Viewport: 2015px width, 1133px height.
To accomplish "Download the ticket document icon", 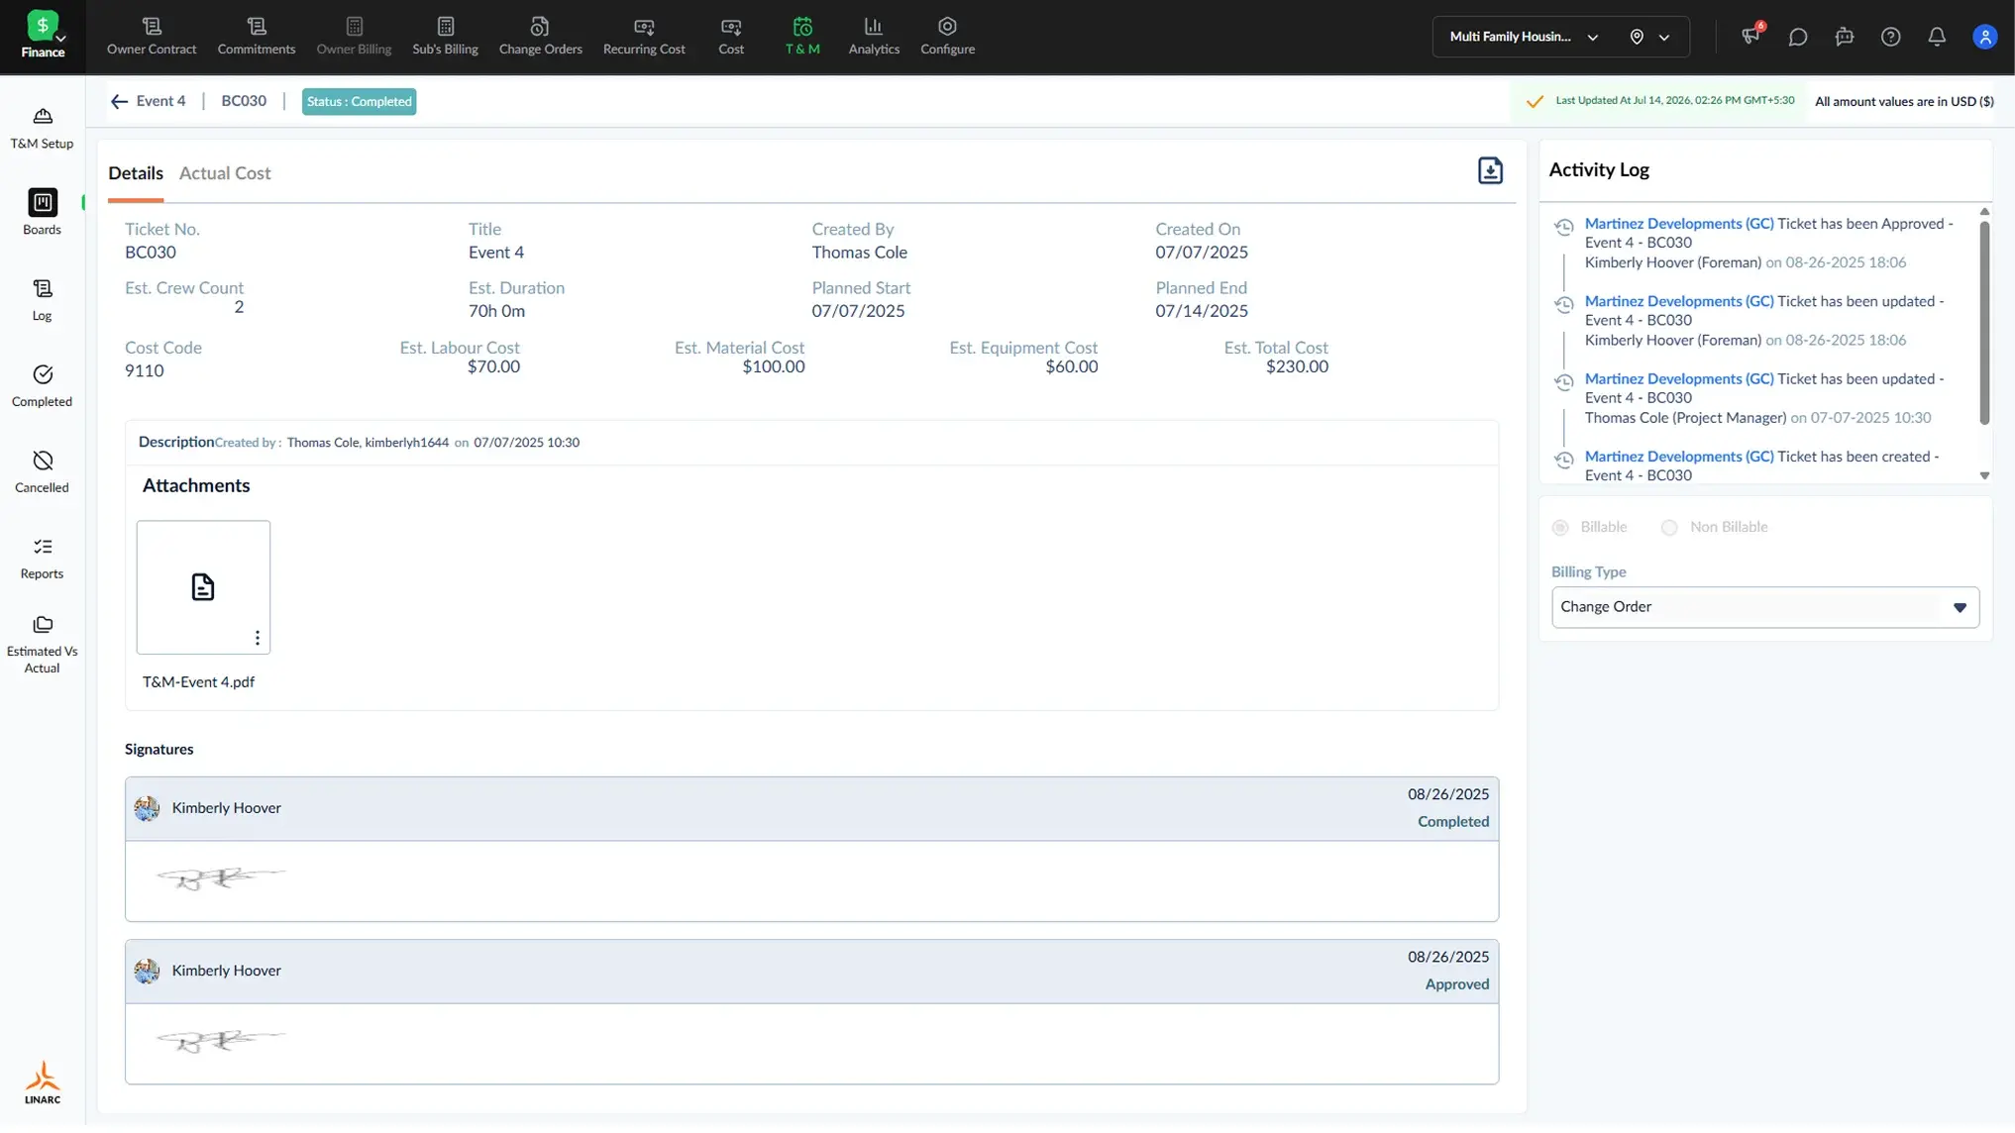I will click(1489, 170).
